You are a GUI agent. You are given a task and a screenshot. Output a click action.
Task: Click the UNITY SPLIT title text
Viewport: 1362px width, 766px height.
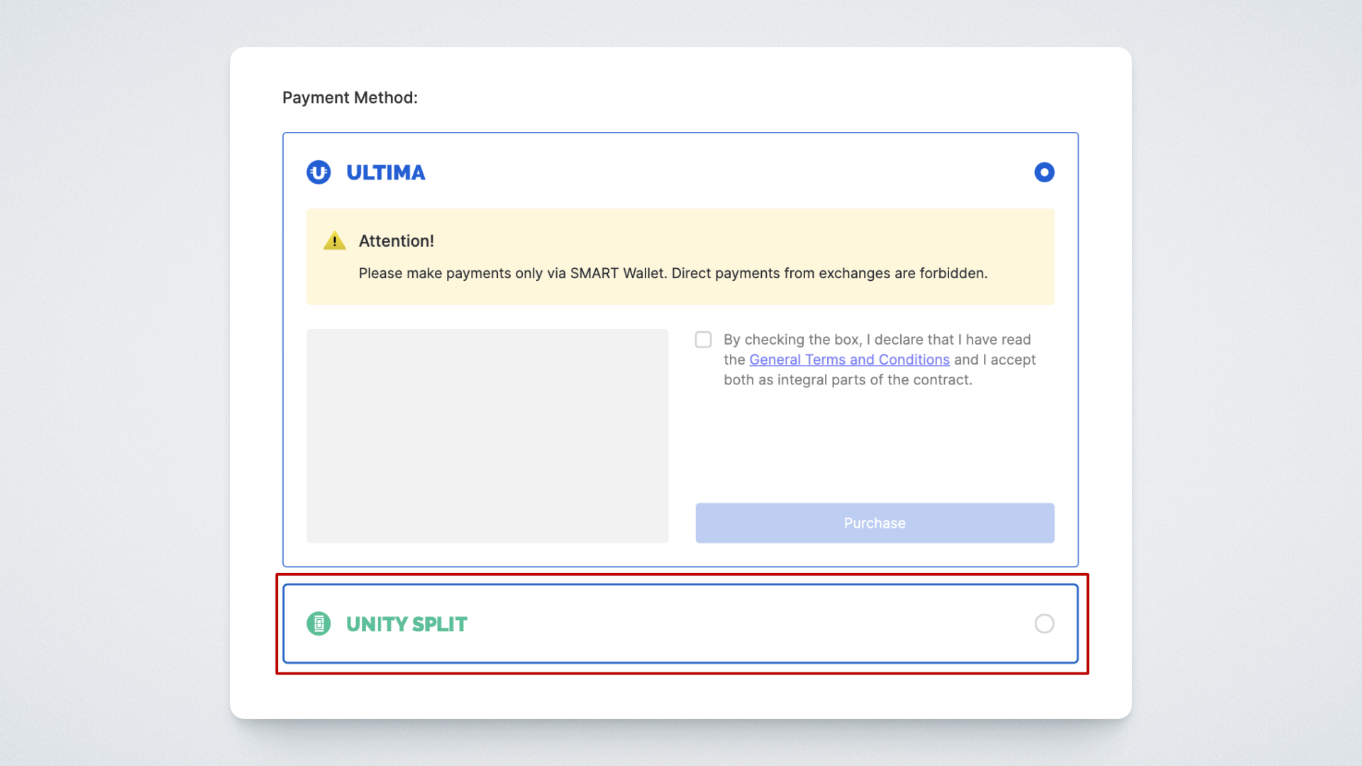point(406,624)
